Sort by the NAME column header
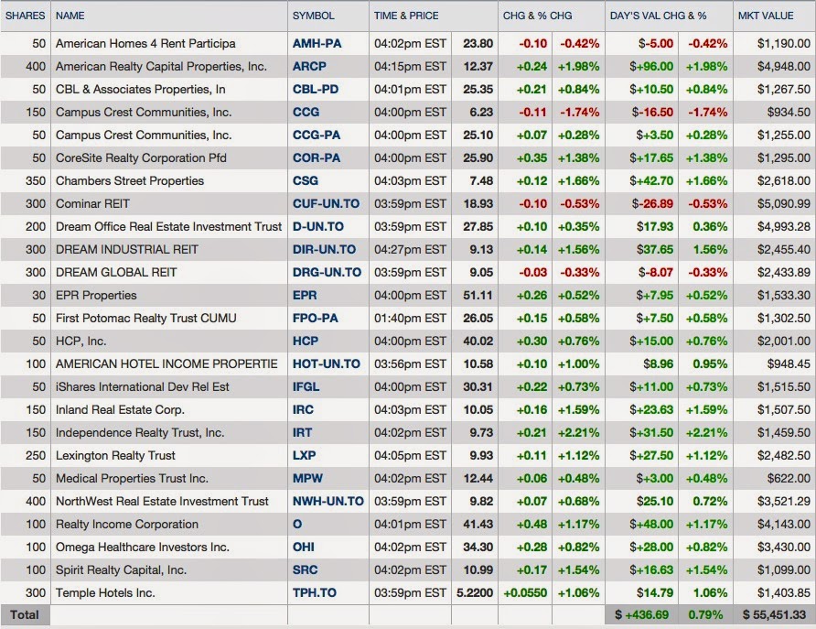The height and width of the screenshot is (629, 816). point(70,16)
